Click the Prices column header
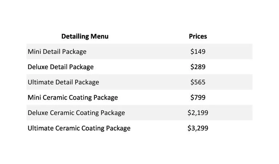The width and height of the screenshot is (279, 164). click(x=198, y=36)
